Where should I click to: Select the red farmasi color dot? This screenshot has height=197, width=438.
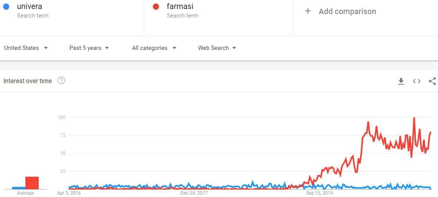click(156, 7)
